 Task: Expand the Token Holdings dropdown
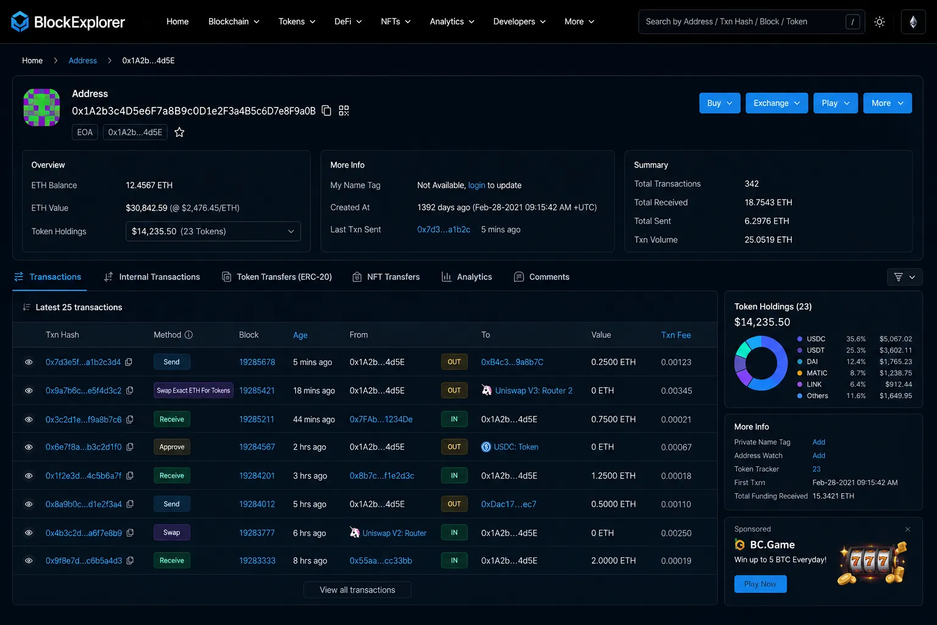point(213,231)
